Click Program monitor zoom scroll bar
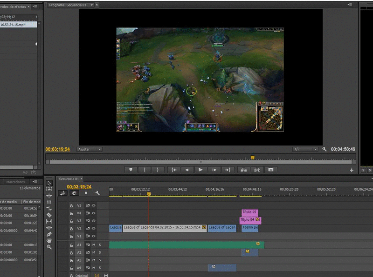 200,162
